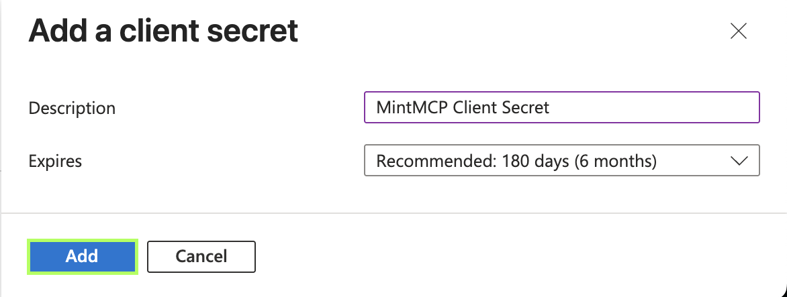The height and width of the screenshot is (297, 787).
Task: Confirm by clicking the blue Add button
Action: (x=83, y=256)
